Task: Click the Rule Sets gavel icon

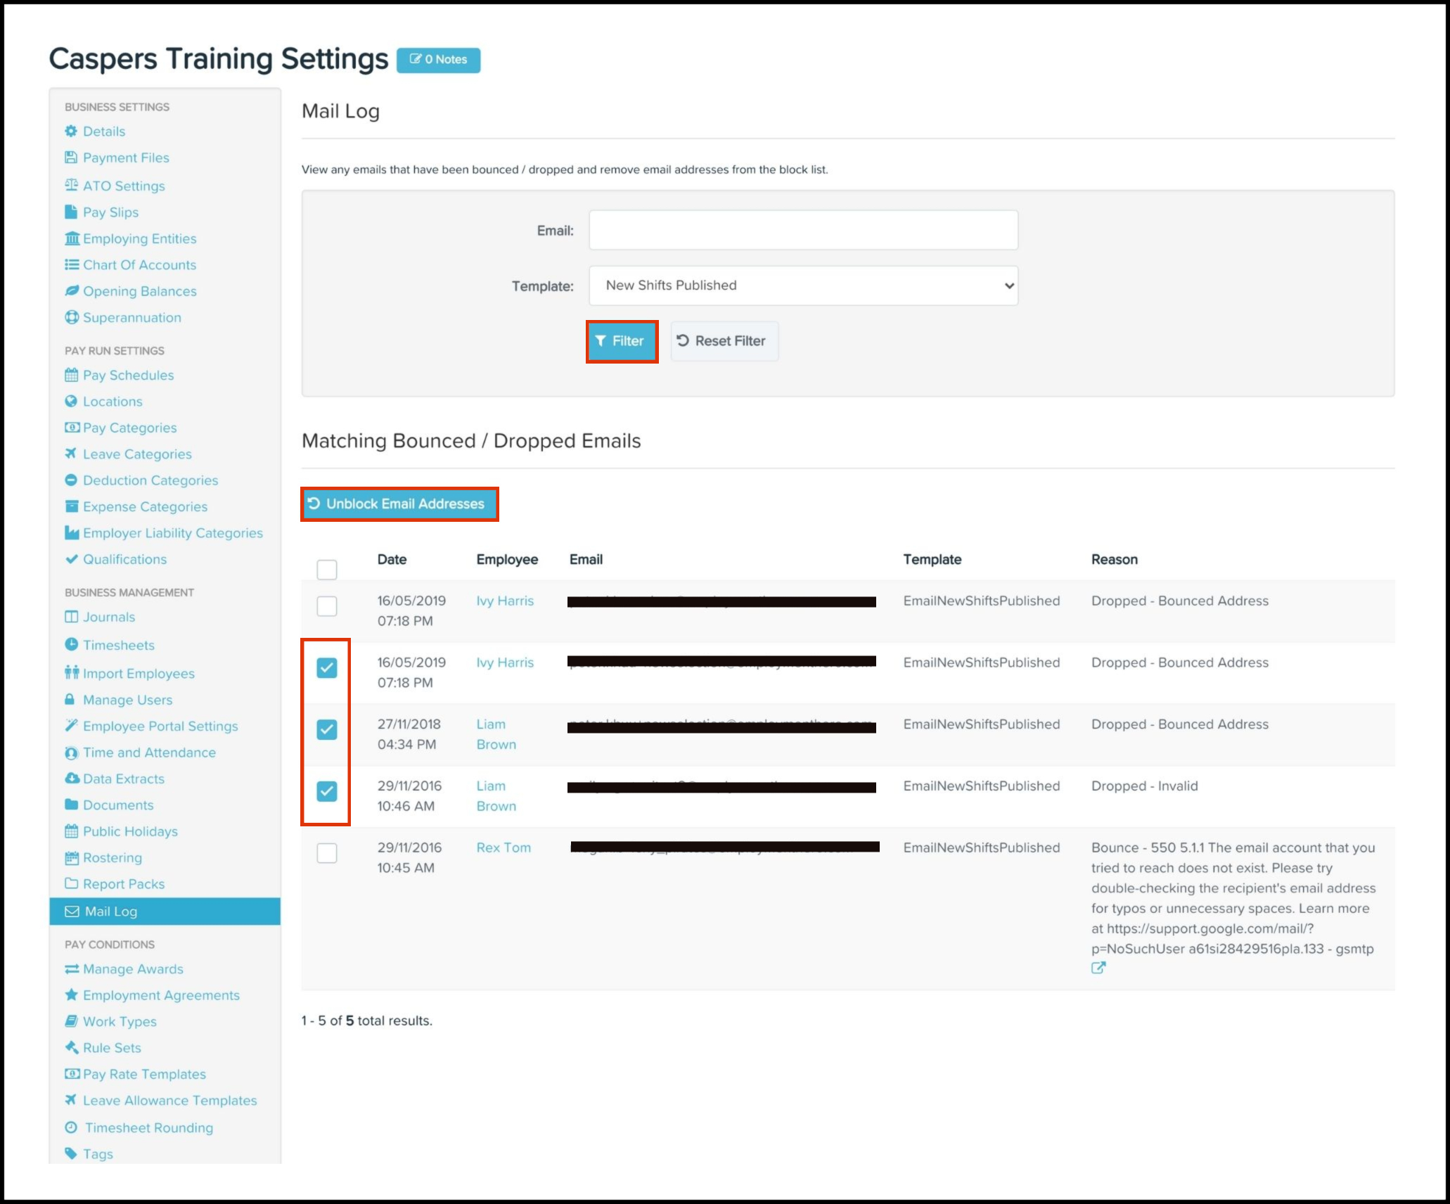Action: pos(71,1047)
